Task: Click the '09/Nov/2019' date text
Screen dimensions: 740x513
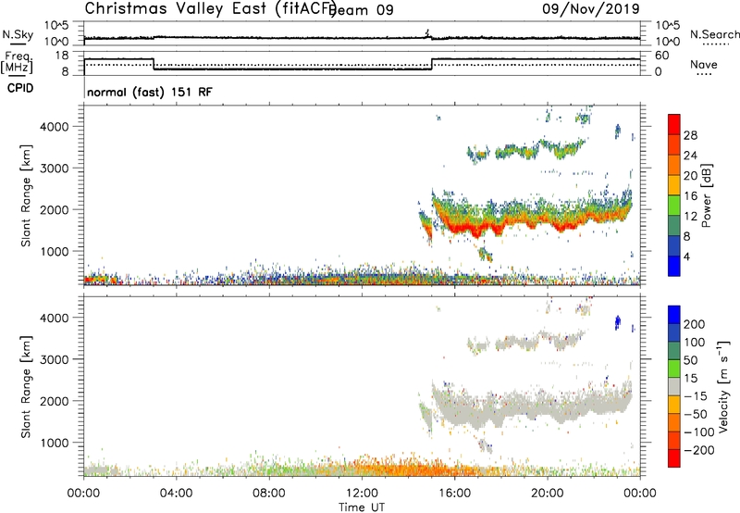Action: pyautogui.click(x=591, y=8)
